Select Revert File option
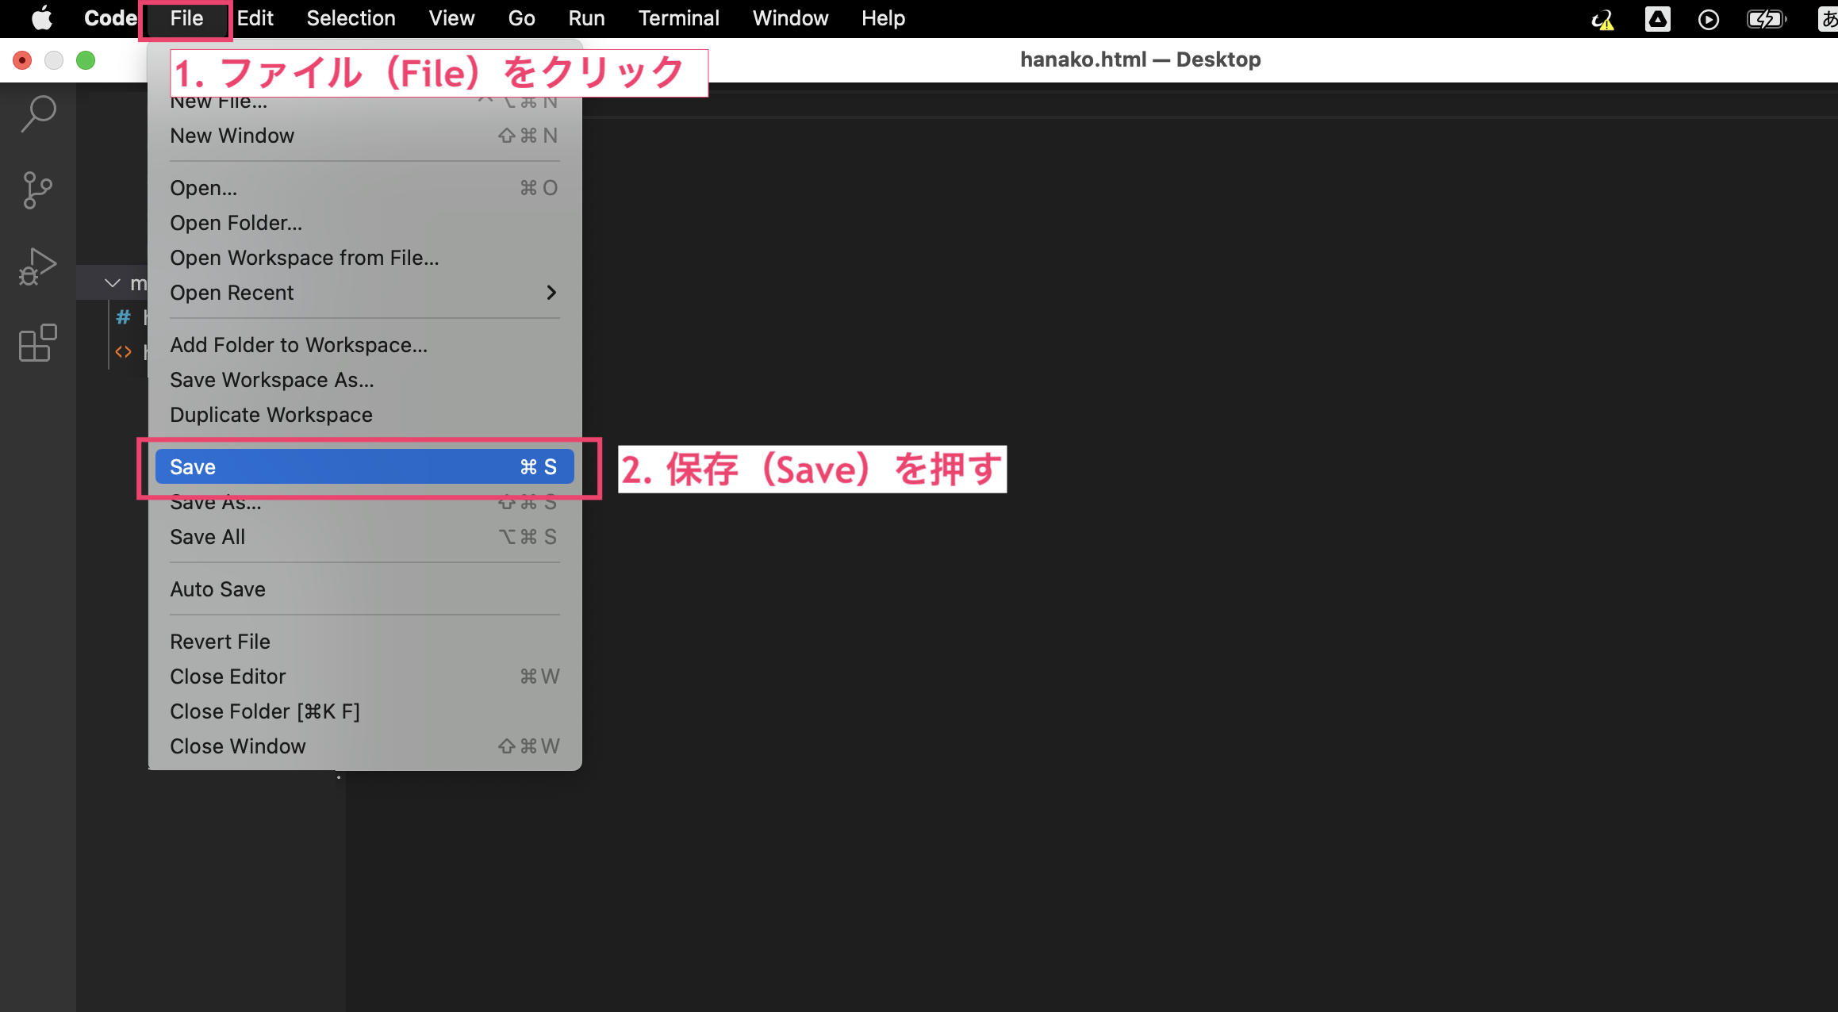 click(x=220, y=642)
